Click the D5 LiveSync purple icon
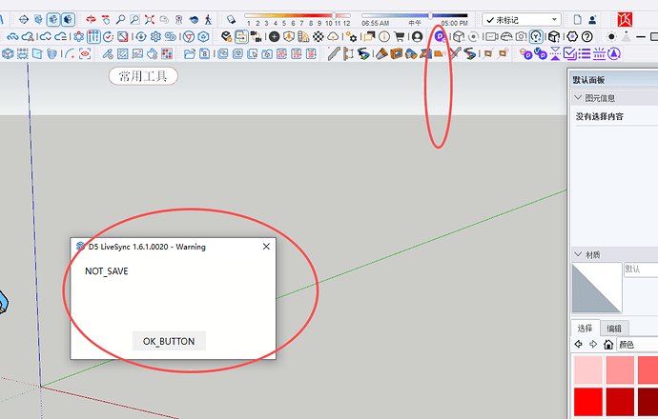This screenshot has width=658, height=419. click(x=440, y=37)
